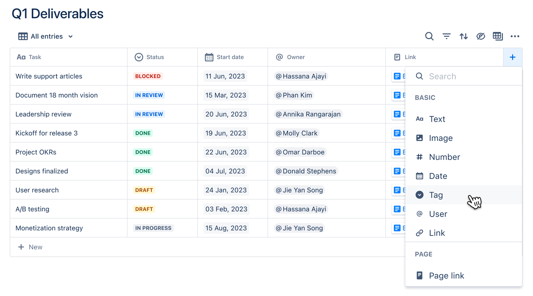This screenshot has height=296, width=533.
Task: Click DONE status of Kickoff for release 3
Action: coord(143,133)
